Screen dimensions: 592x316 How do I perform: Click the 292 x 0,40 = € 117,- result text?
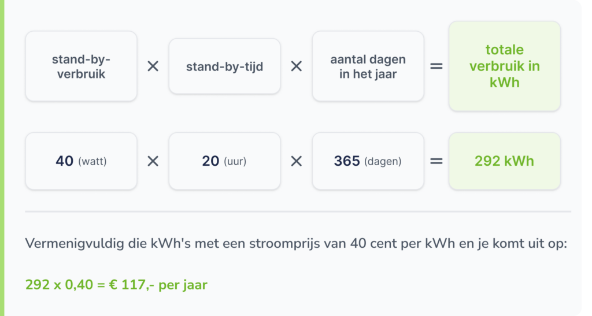point(116,285)
